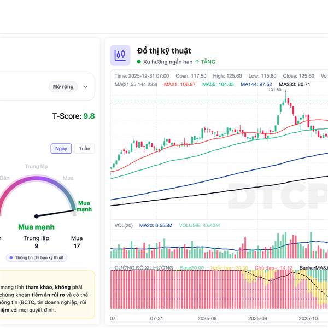Click the VOL(20) indicator label
This screenshot has width=328, height=328.
pos(124,225)
